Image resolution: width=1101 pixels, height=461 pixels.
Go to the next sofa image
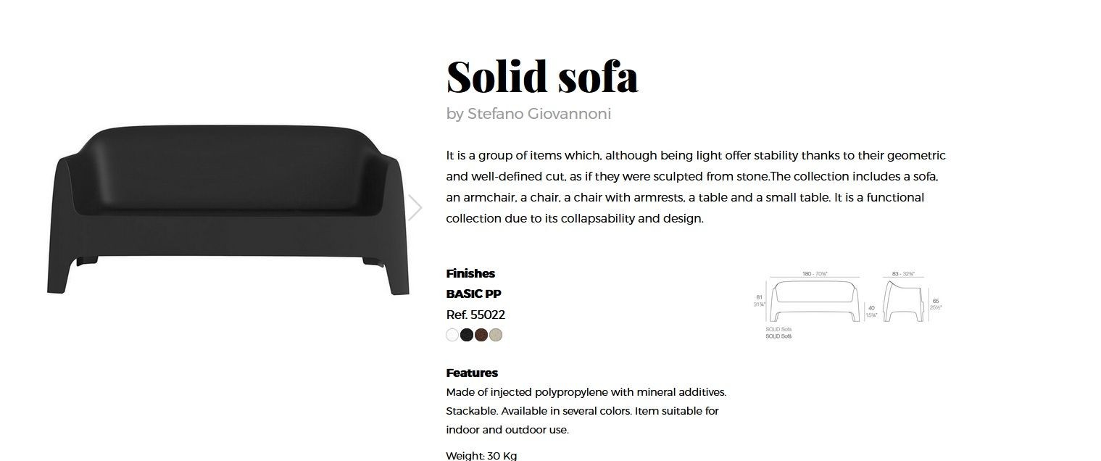coord(415,208)
